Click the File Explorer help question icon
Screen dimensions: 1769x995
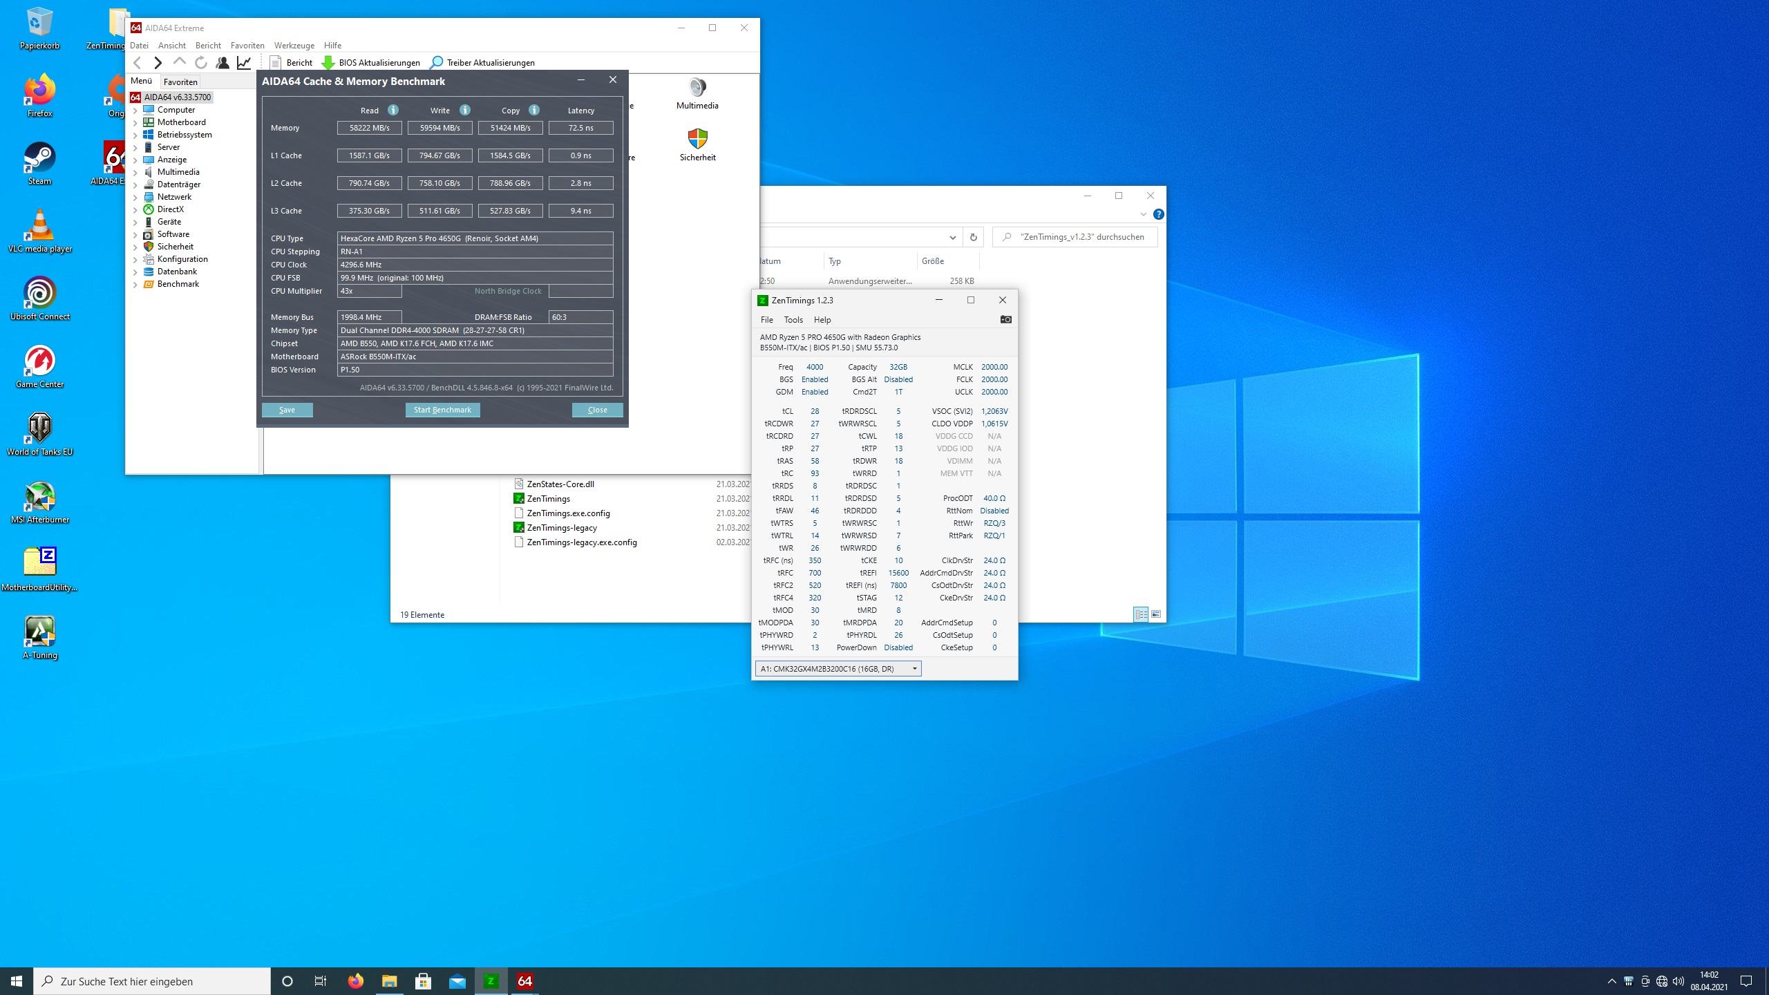point(1159,214)
